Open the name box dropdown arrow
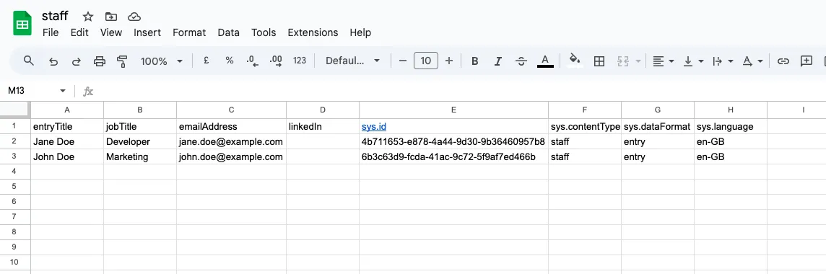Screen dimensions: 826x274 63,91
